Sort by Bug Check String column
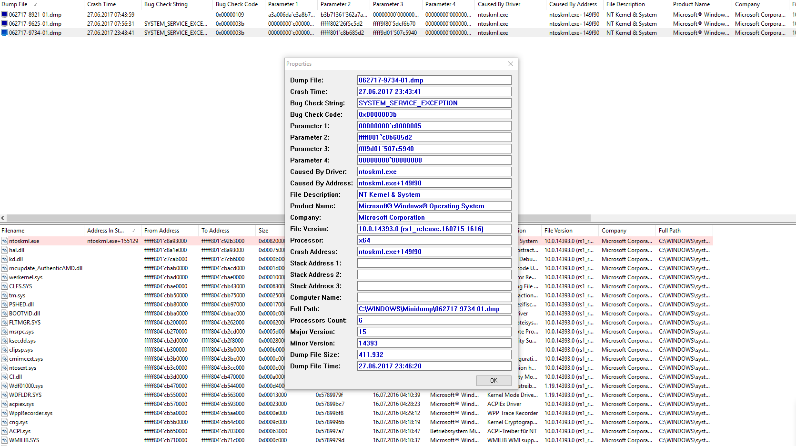 pyautogui.click(x=177, y=4)
